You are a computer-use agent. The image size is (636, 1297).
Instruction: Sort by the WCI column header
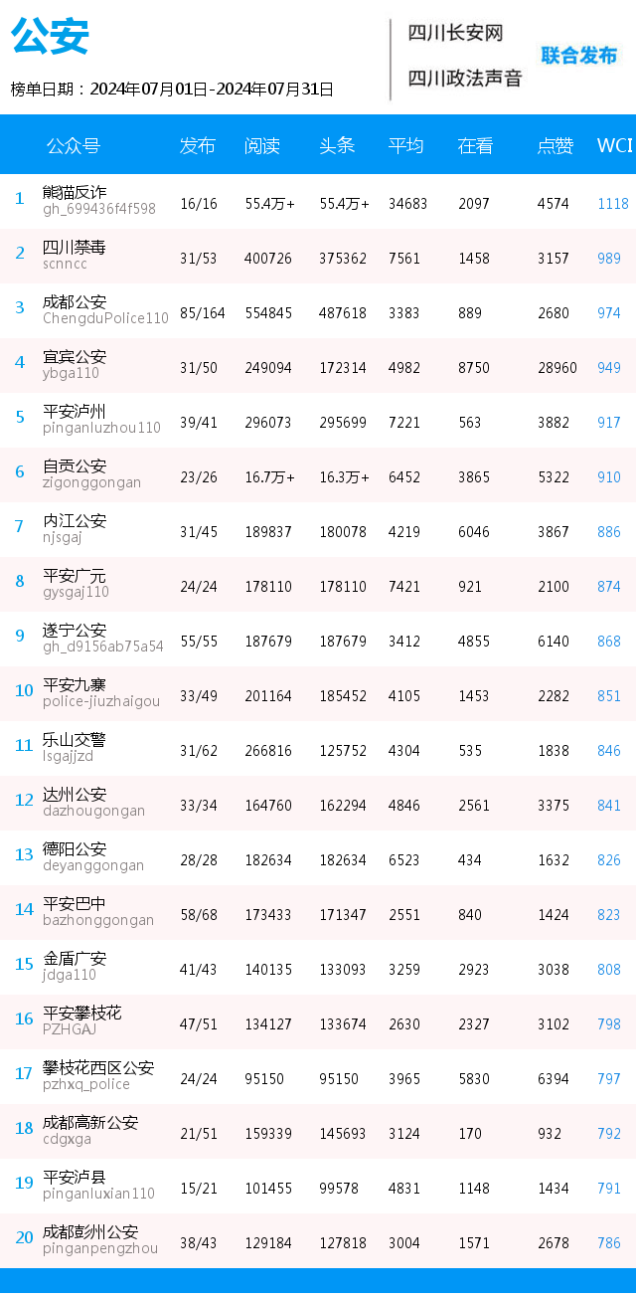[614, 145]
